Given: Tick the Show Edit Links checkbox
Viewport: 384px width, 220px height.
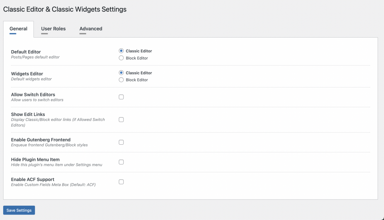Looking at the screenshot, I should point(121,120).
